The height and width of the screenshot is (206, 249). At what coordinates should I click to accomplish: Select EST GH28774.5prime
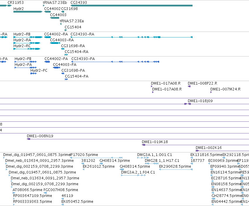(x=213, y=199)
